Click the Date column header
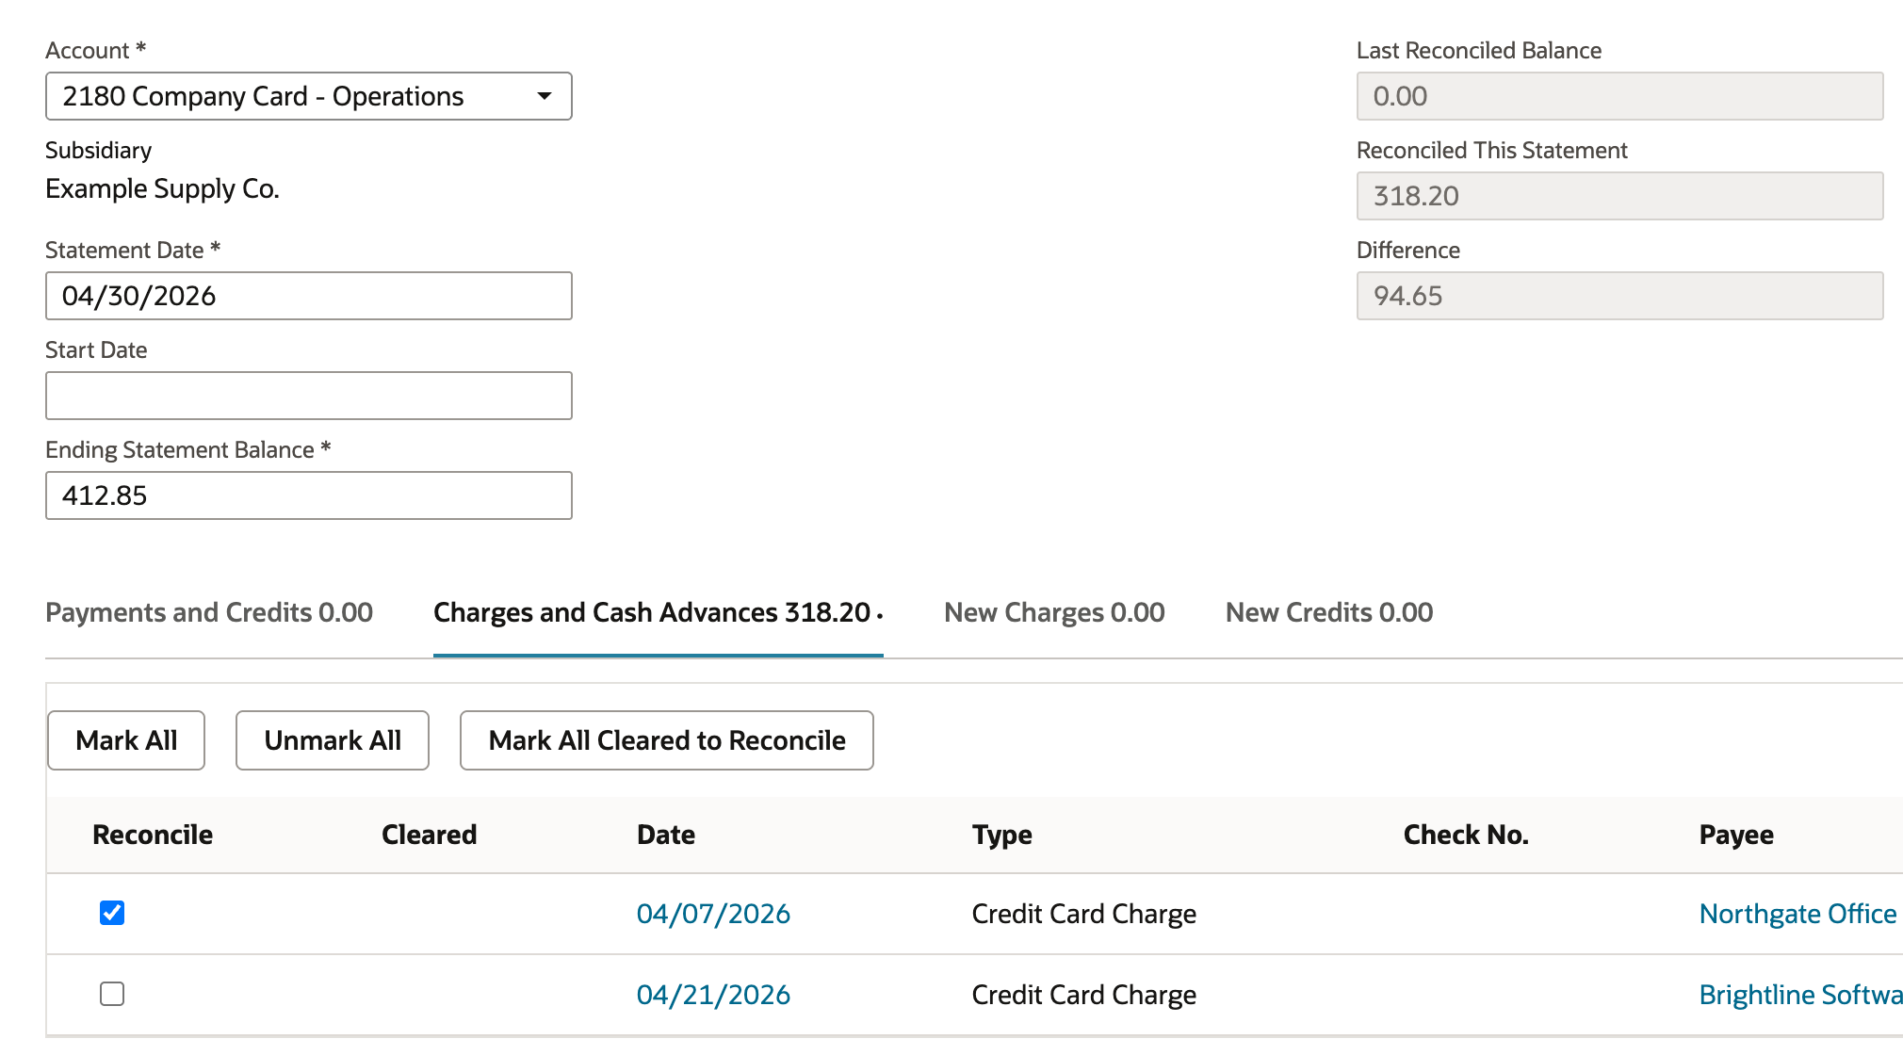 (666, 835)
